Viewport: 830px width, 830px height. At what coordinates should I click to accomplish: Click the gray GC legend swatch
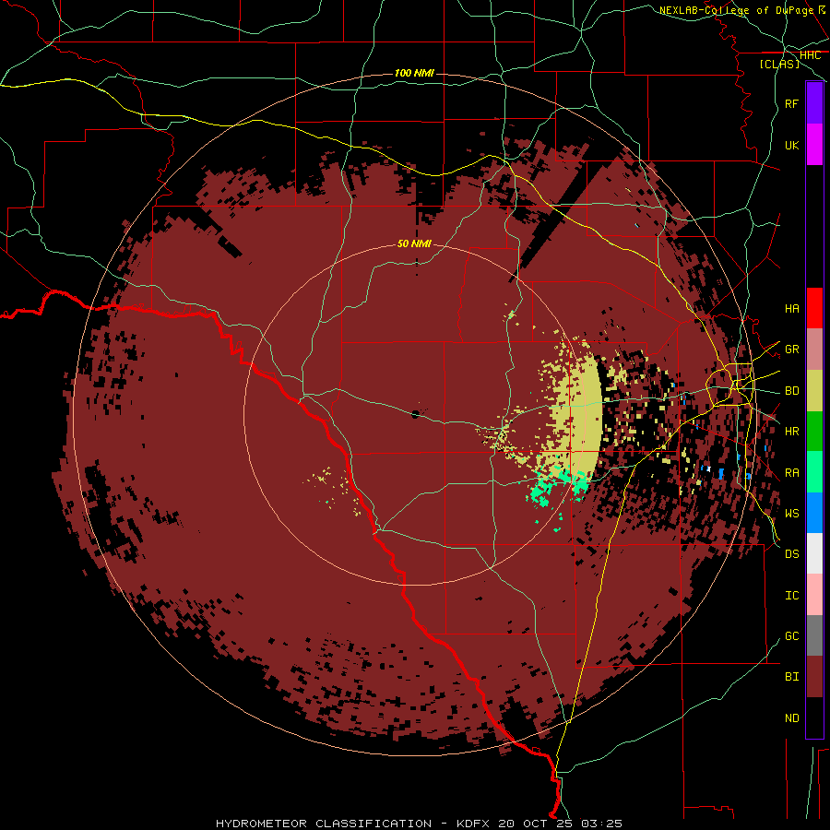814,635
